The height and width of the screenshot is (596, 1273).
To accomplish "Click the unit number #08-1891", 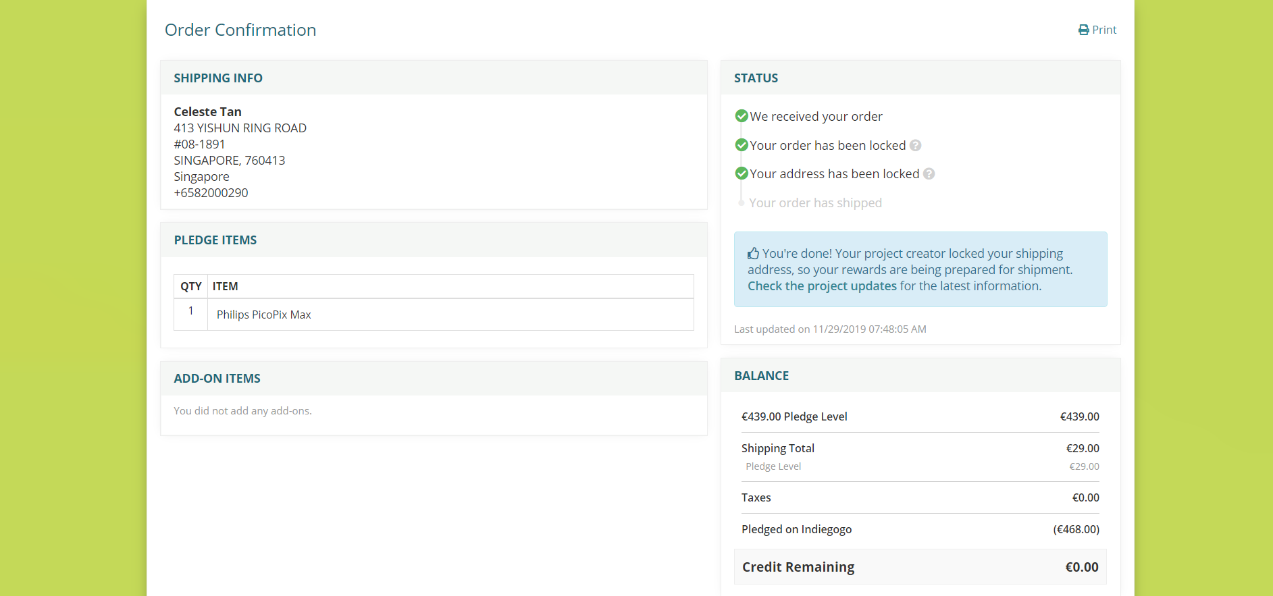I will coord(199,144).
